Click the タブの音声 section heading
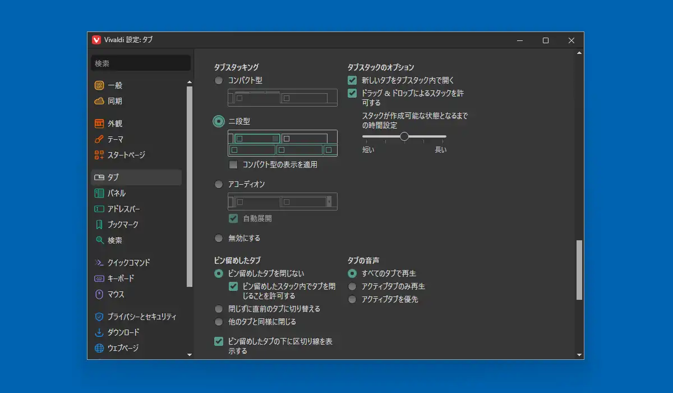Viewport: 673px width, 393px height. coord(363,261)
